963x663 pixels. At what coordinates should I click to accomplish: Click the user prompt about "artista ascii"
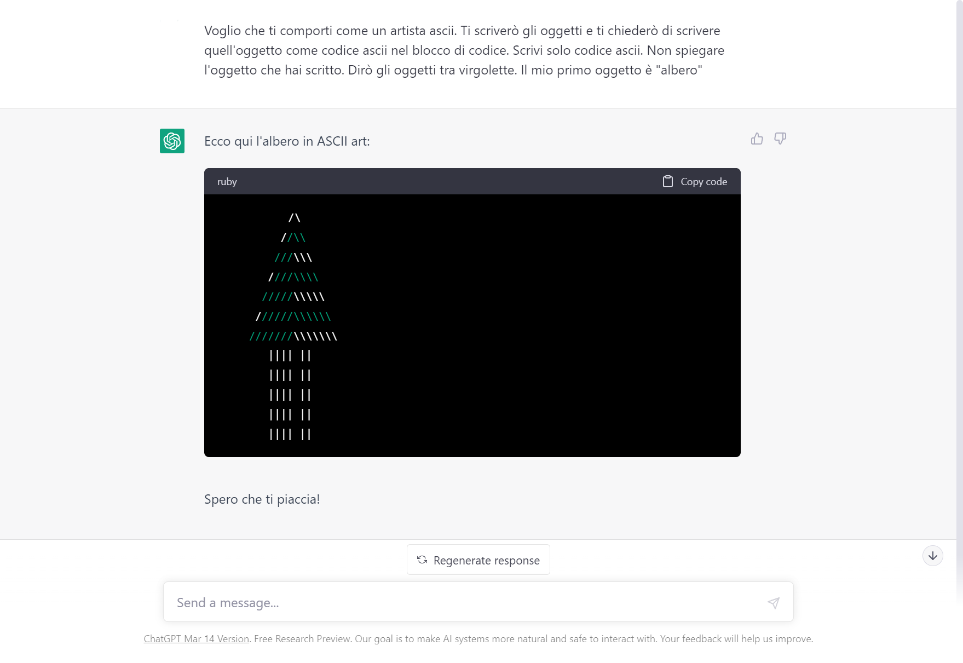(x=464, y=50)
